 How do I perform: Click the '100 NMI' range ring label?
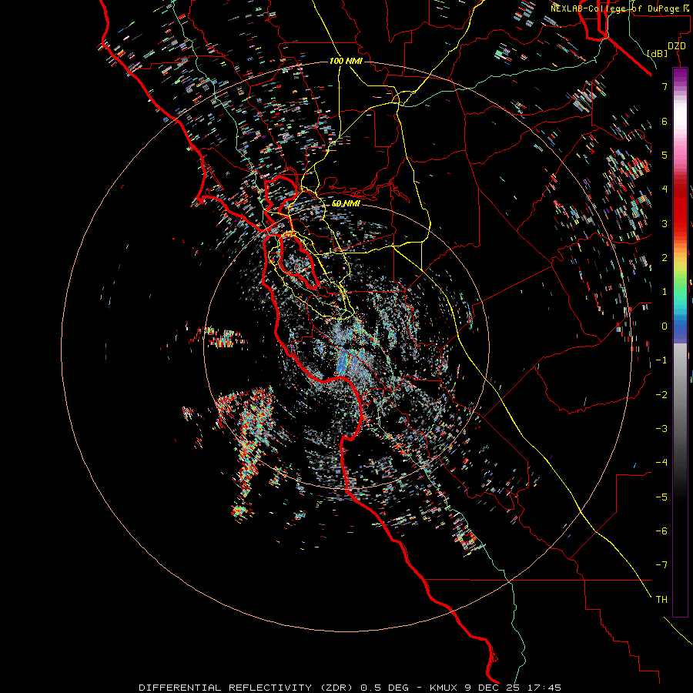pyautogui.click(x=346, y=61)
